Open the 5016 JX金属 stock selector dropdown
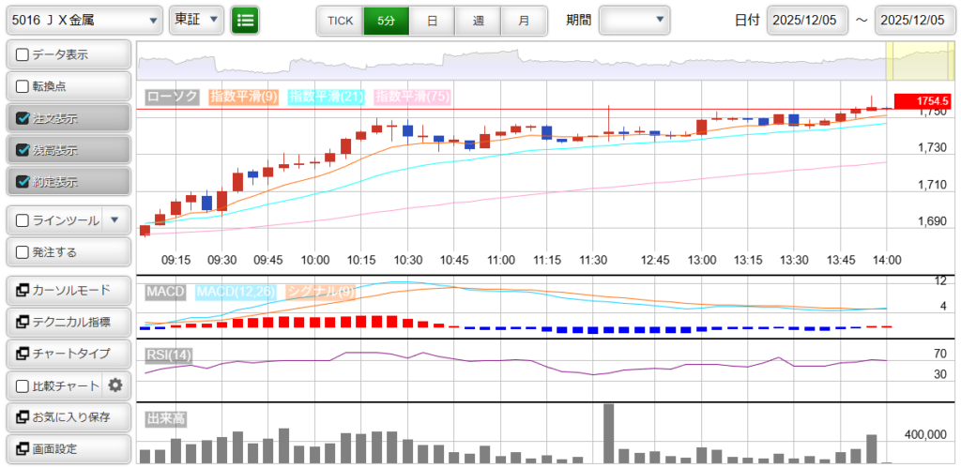 [x=84, y=20]
